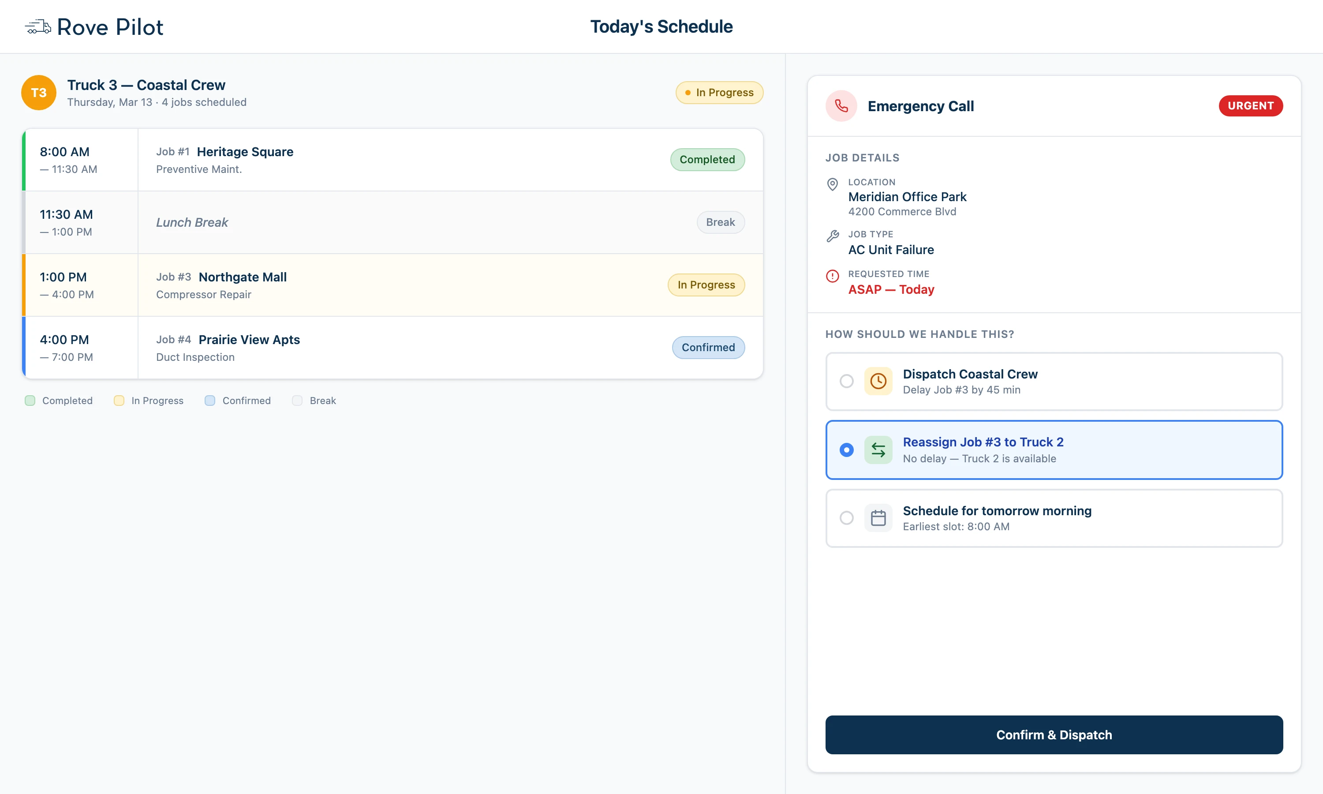Click the Rove Pilot truck logo icon

click(38, 27)
